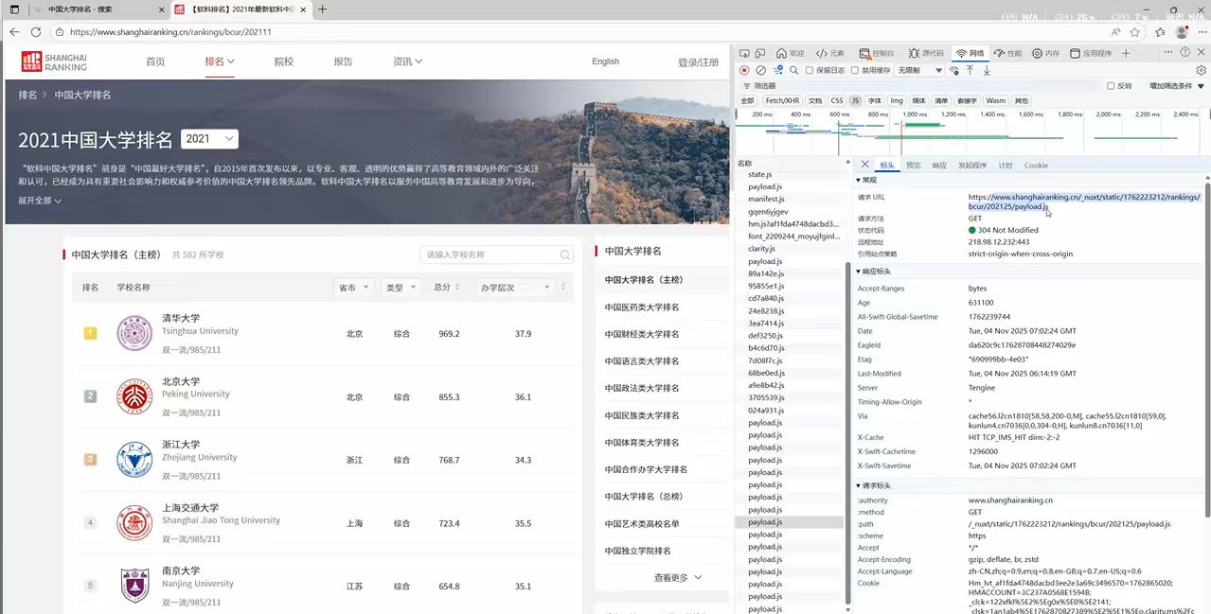Click the 请输入学校名称 search field
Viewport: 1211px width, 614px height.
(497, 254)
